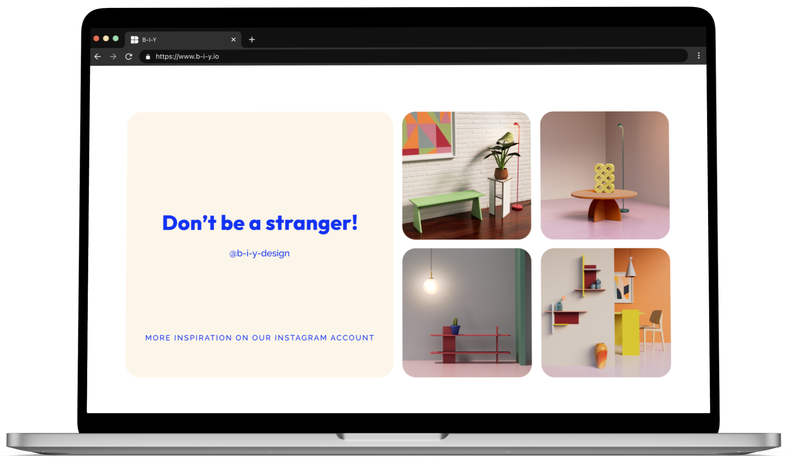Image resolution: width=788 pixels, height=462 pixels.
Task: Click the yellow minimize window dot
Action: [x=106, y=38]
